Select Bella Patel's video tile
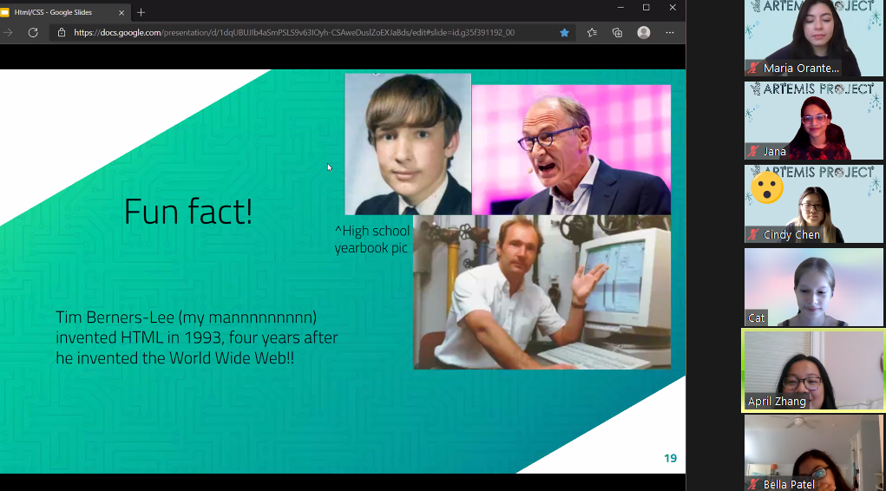 point(813,453)
